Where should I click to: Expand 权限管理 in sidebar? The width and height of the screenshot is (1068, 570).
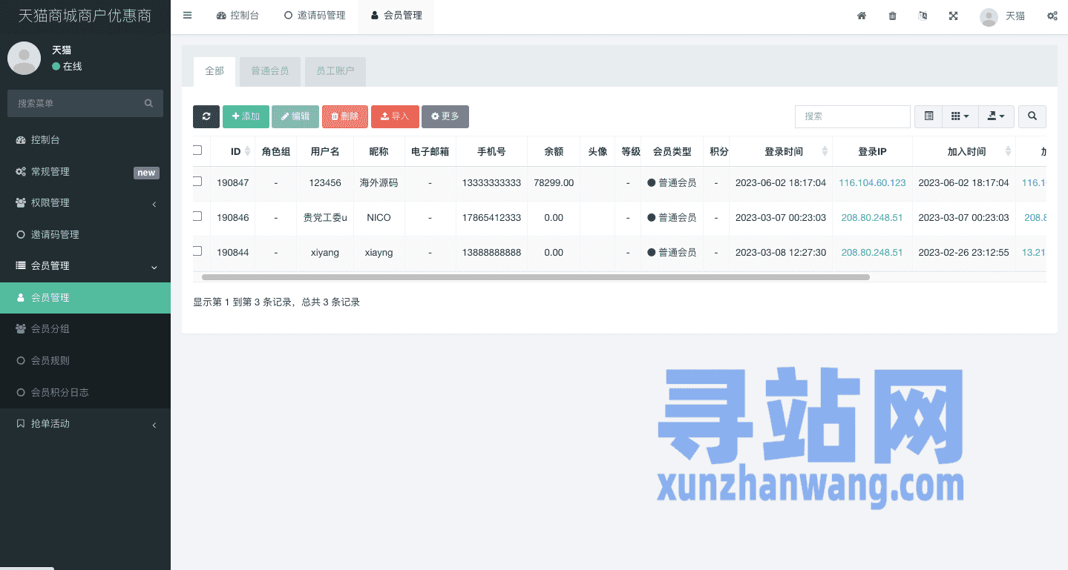[85, 203]
